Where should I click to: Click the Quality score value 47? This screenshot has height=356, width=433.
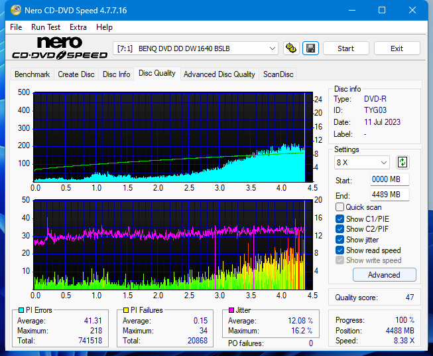(x=410, y=298)
